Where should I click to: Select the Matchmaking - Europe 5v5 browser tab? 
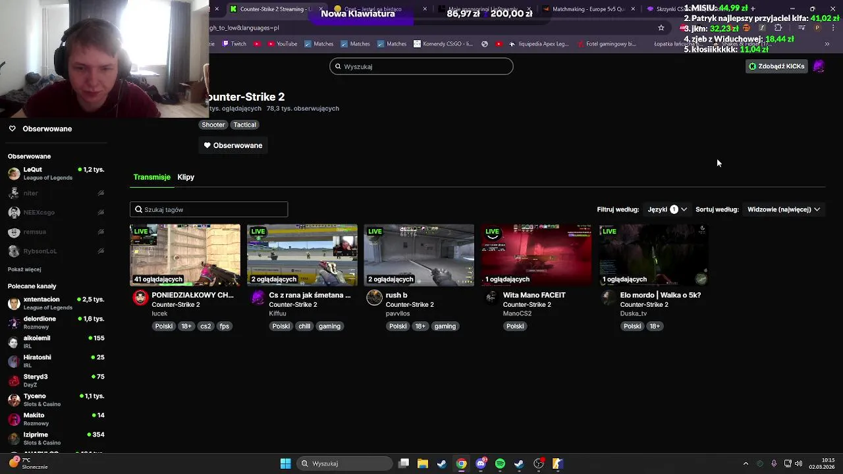point(588,9)
